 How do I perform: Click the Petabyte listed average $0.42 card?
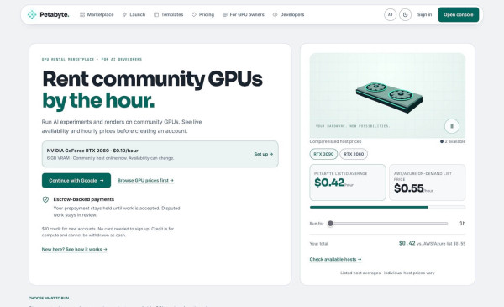pos(348,183)
